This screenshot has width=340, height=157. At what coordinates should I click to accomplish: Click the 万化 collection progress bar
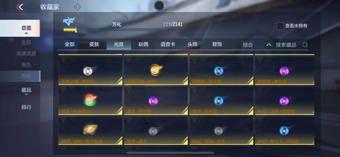pos(122,30)
